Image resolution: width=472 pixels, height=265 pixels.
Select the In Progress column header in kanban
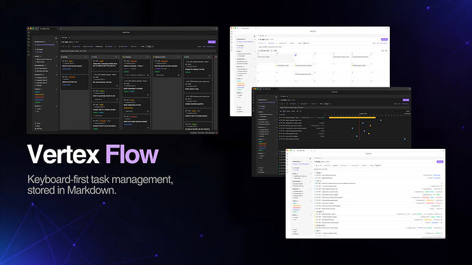(x=136, y=57)
